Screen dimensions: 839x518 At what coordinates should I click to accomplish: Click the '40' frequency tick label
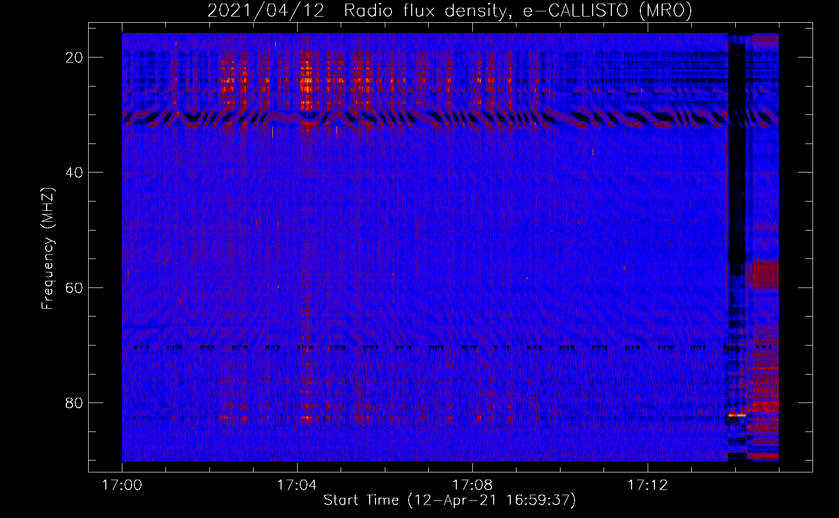75,172
